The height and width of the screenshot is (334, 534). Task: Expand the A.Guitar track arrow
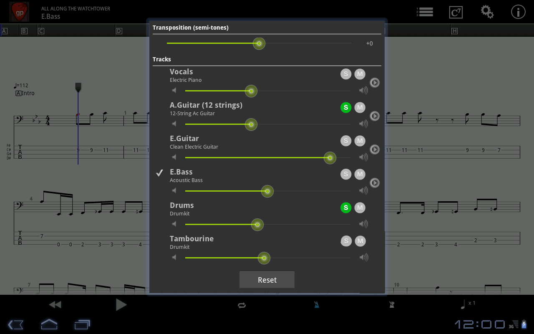pyautogui.click(x=375, y=116)
